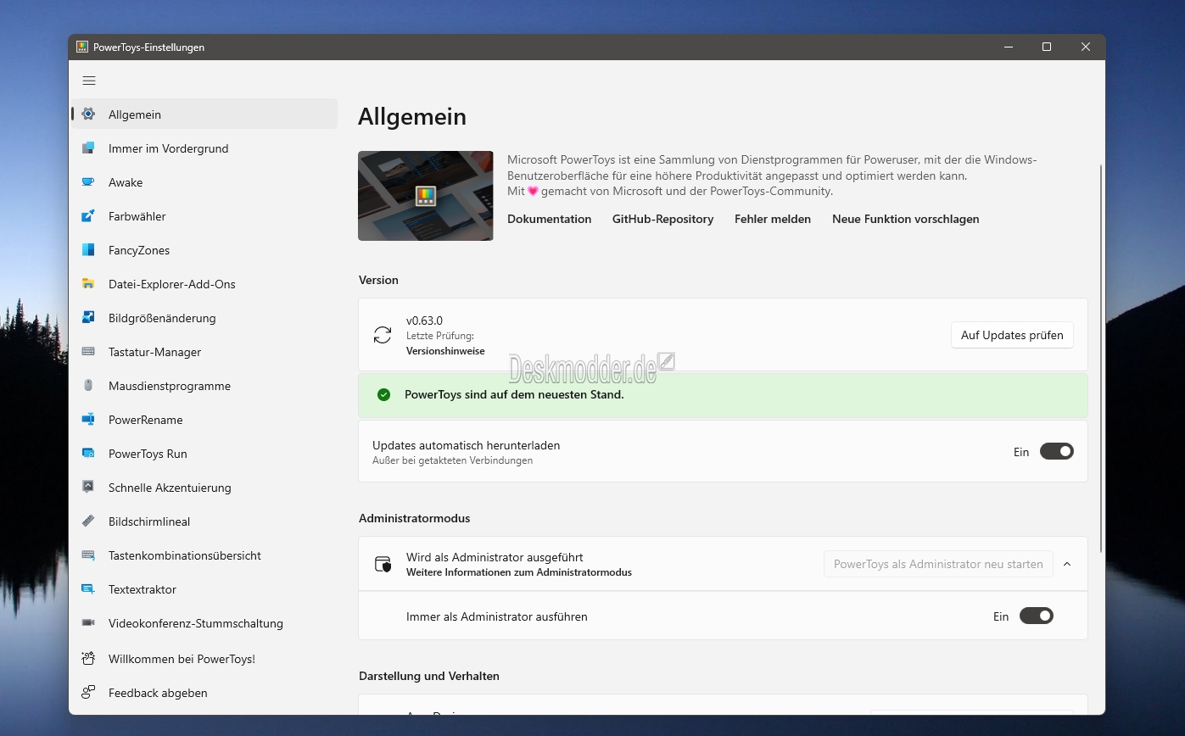Click the green checkmark status icon

[384, 394]
